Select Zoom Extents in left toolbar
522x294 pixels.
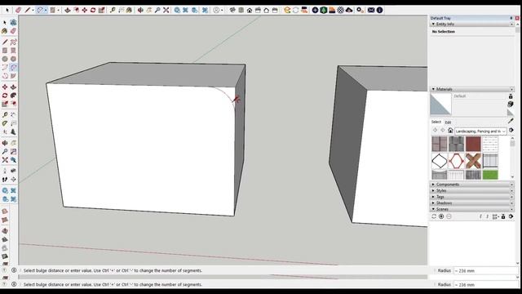click(x=5, y=160)
